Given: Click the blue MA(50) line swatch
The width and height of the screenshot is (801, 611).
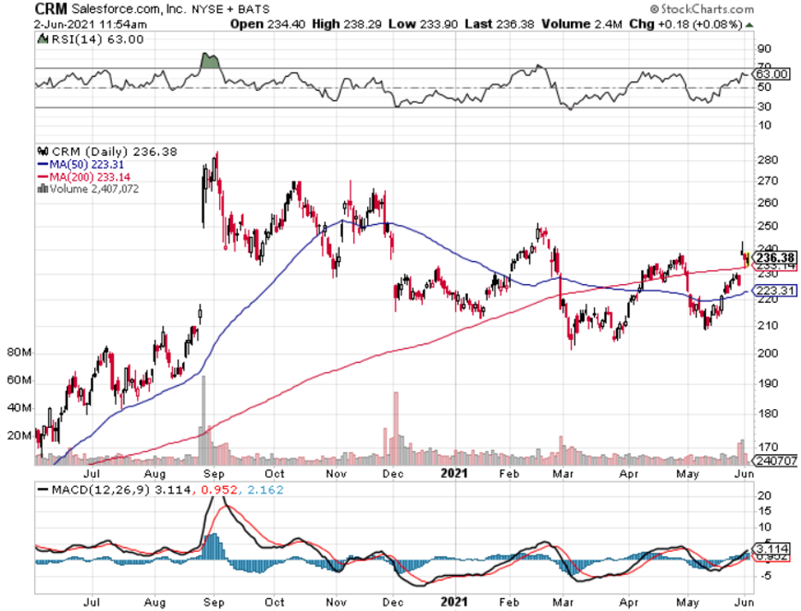Looking at the screenshot, I should click(x=43, y=164).
